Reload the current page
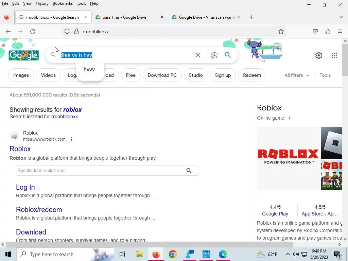 33,32
